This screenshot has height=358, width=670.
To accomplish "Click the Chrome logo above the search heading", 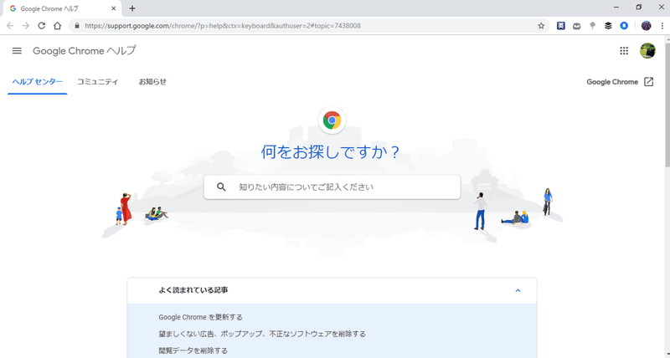I will (332, 120).
